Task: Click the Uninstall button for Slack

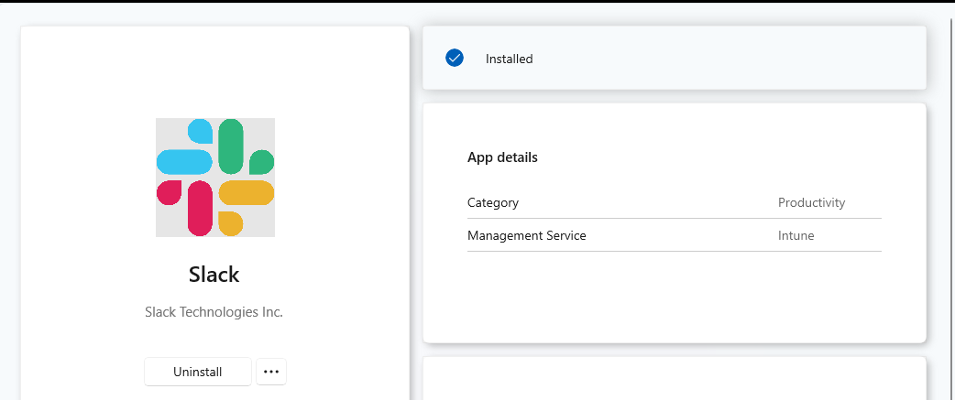Action: [x=197, y=372]
